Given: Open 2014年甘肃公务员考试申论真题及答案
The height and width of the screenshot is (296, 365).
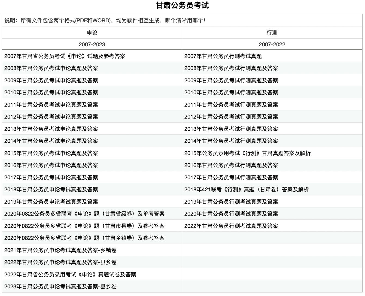Looking at the screenshot, I should click(x=51, y=141).
